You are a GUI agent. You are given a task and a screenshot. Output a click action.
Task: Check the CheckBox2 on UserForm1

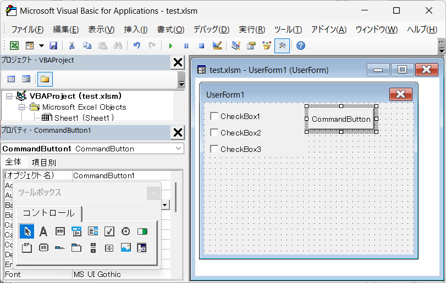[x=214, y=133]
